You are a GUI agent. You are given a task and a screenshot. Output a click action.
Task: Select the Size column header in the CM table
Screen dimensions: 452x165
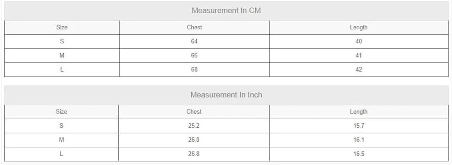click(x=61, y=28)
